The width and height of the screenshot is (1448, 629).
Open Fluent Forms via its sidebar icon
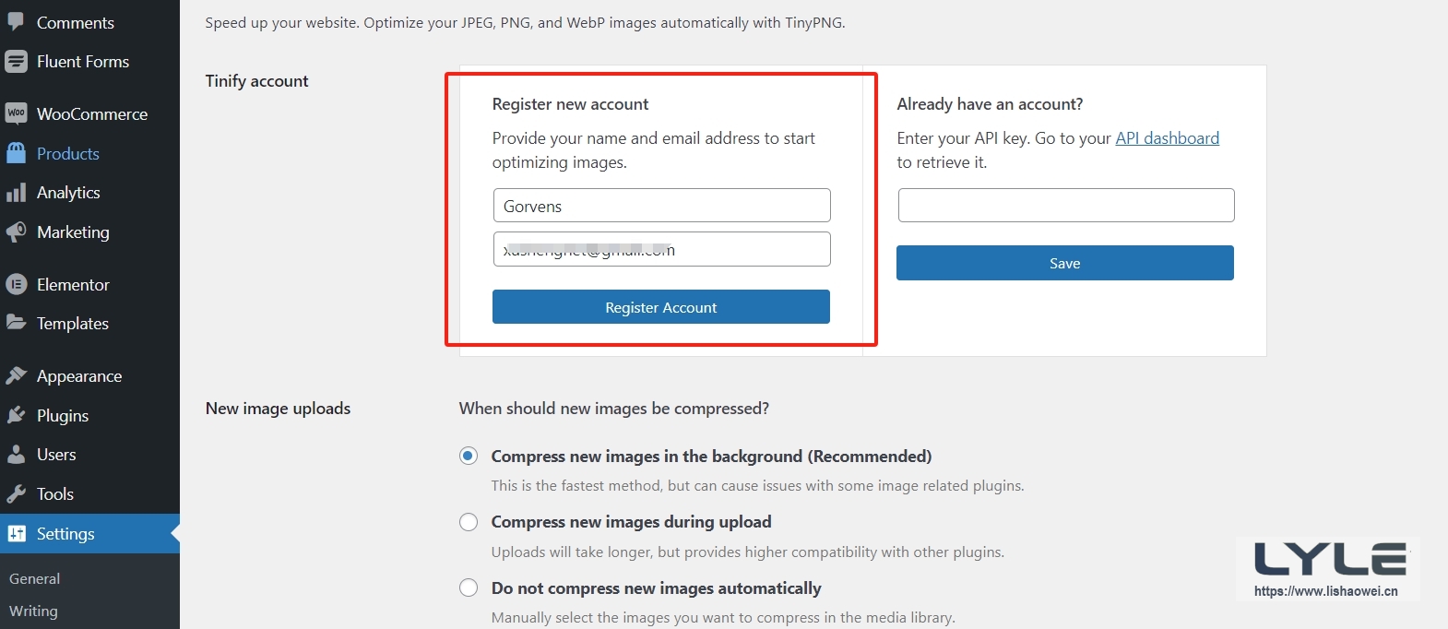(x=16, y=62)
